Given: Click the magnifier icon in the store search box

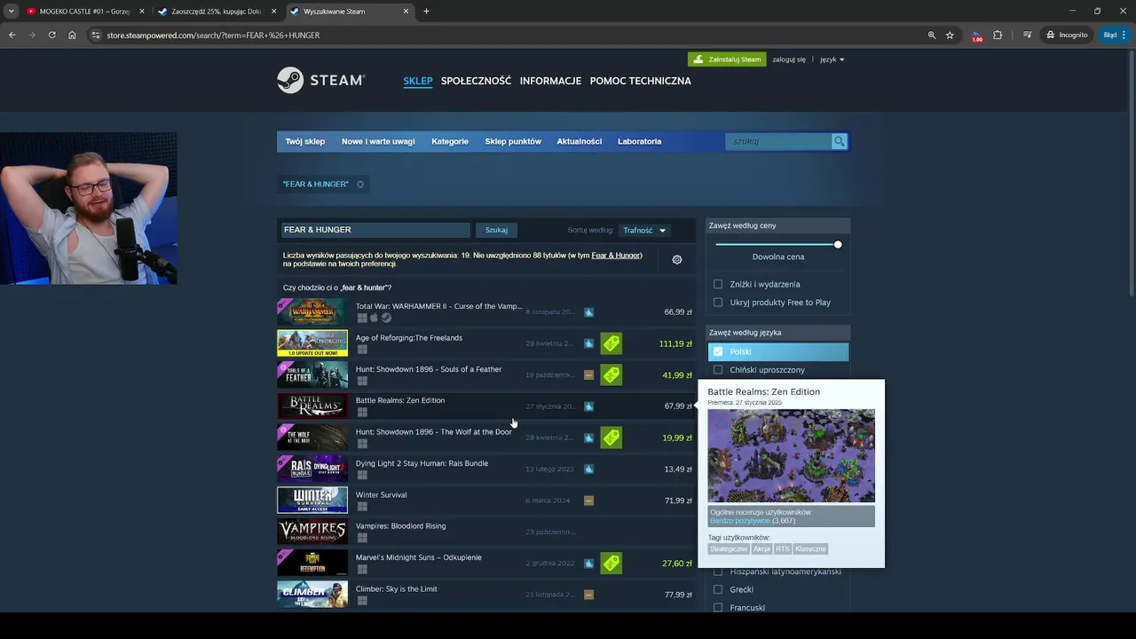Looking at the screenshot, I should tap(839, 141).
